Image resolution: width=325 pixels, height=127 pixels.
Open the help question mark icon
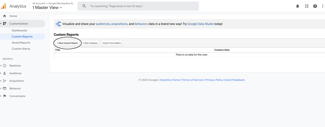pos(315,6)
